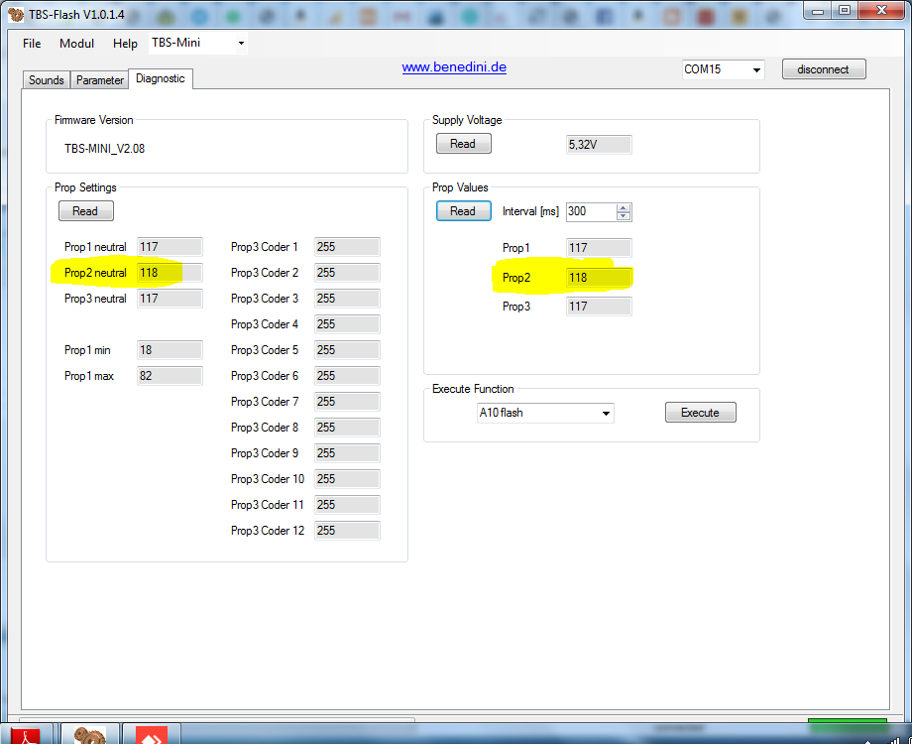Click the Adobe Reader taskbar icon
Image resolution: width=912 pixels, height=744 pixels.
coord(29,734)
